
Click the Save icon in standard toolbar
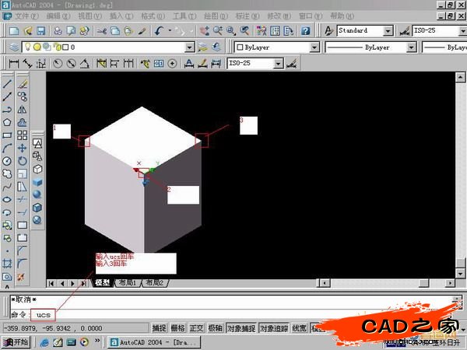[x=40, y=30]
